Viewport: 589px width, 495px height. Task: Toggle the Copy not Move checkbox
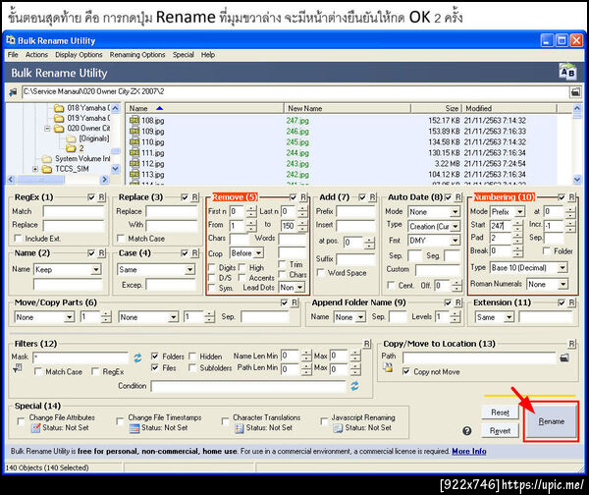coord(406,371)
